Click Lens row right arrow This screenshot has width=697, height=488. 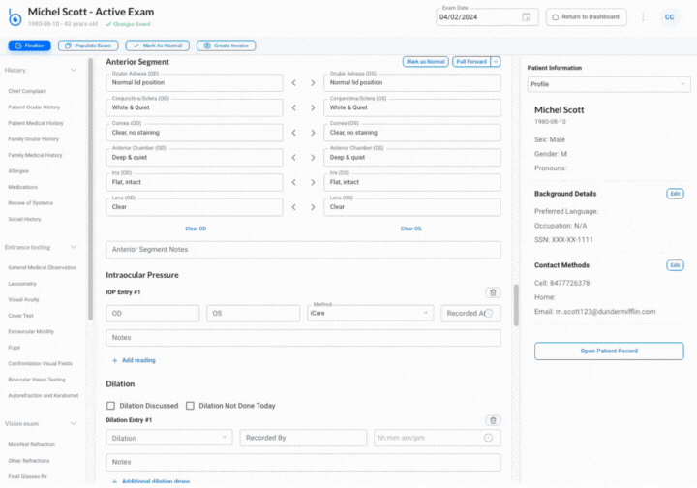click(313, 207)
